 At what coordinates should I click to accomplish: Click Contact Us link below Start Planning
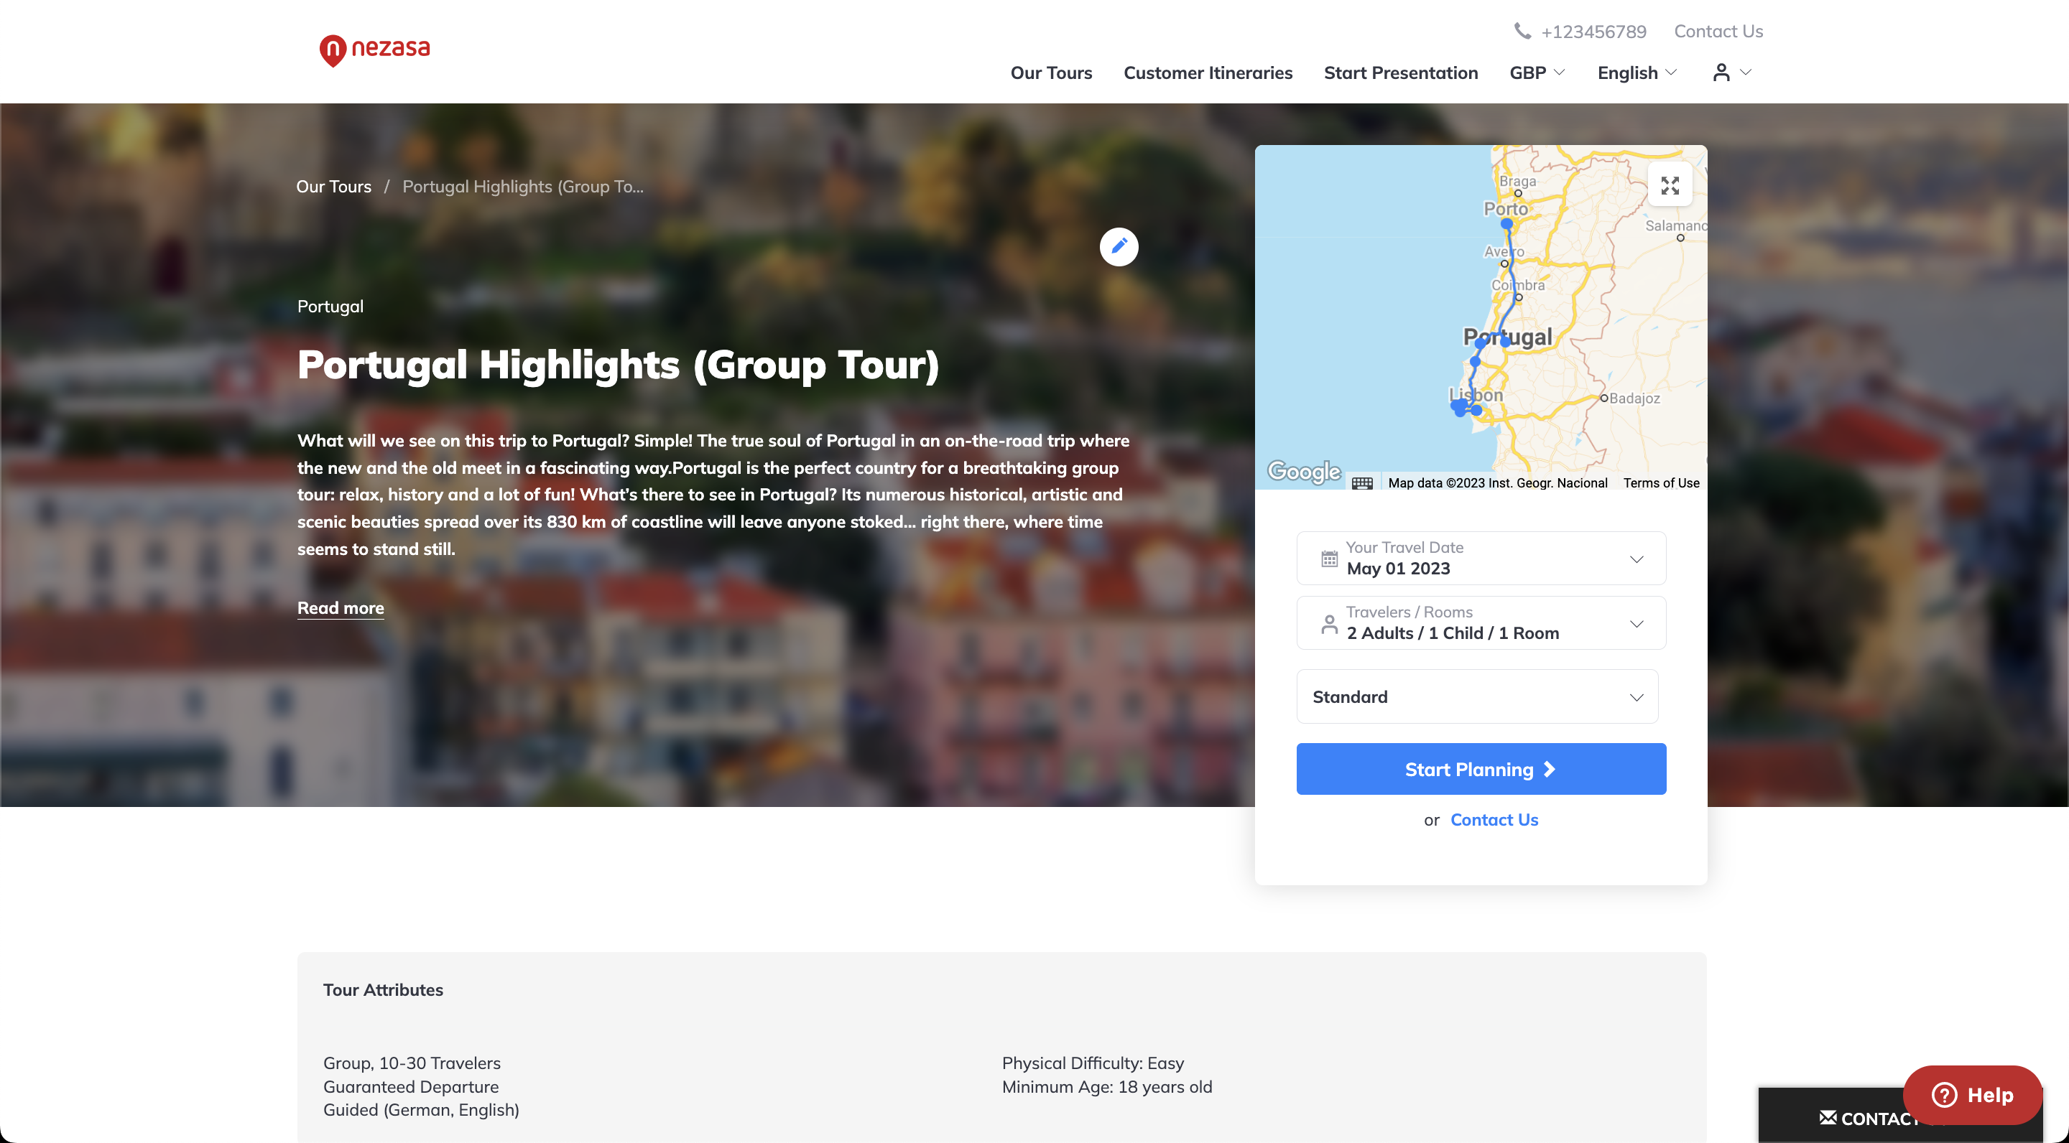1494,819
